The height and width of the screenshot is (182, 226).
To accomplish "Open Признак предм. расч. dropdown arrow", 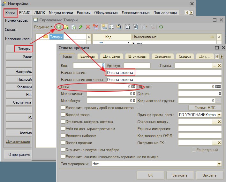I will [219, 115].
